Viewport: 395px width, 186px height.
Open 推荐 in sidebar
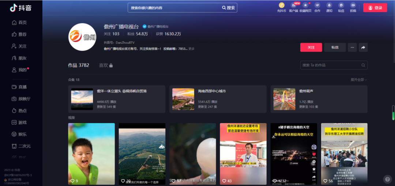click(x=19, y=34)
